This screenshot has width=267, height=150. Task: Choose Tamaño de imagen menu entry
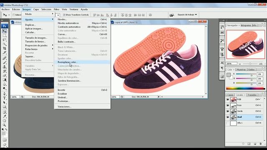click(x=38, y=38)
